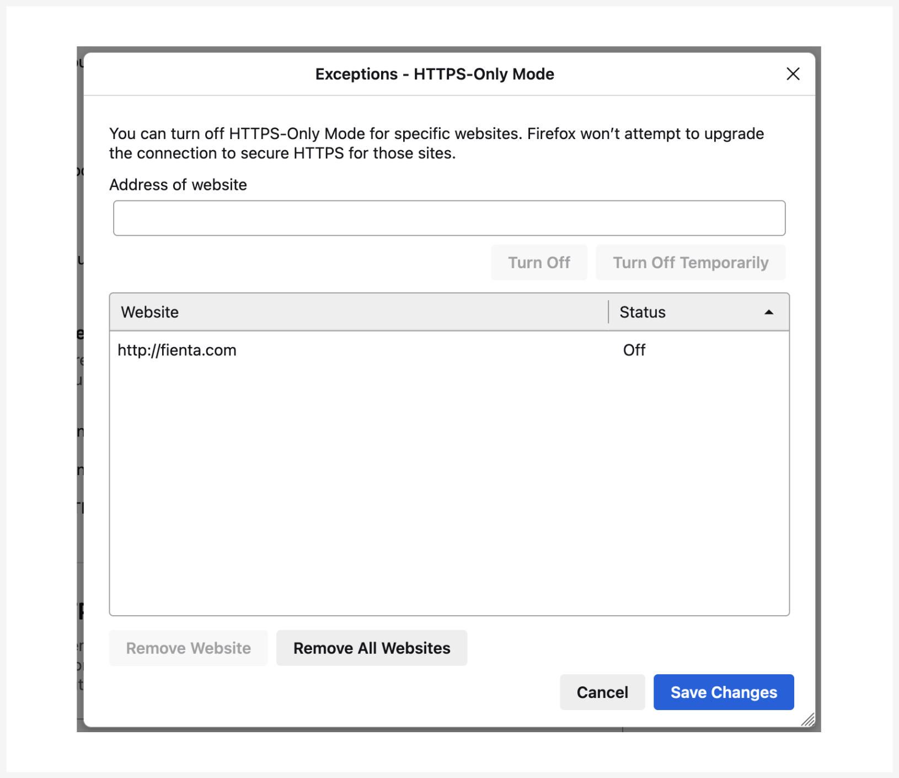Close the Exceptions dialog with the X
Viewport: 899px width, 778px height.
pos(793,74)
